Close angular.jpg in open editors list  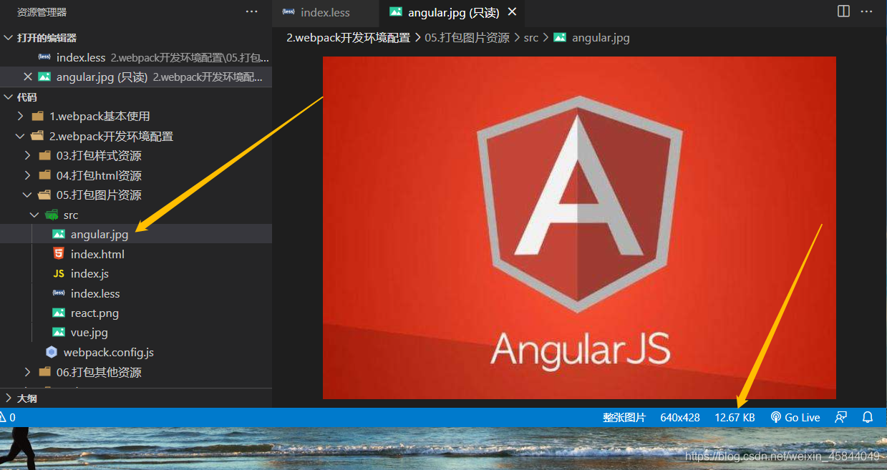click(28, 77)
